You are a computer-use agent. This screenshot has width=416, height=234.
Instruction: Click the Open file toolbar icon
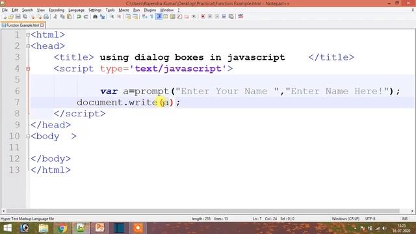point(11,16)
